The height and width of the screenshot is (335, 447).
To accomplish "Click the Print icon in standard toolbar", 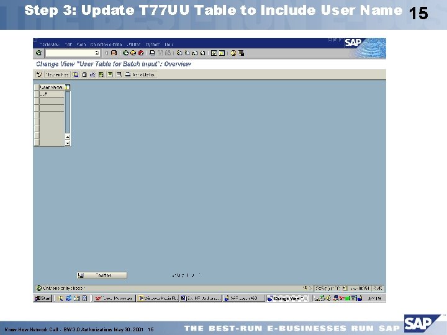I will pyautogui.click(x=152, y=53).
